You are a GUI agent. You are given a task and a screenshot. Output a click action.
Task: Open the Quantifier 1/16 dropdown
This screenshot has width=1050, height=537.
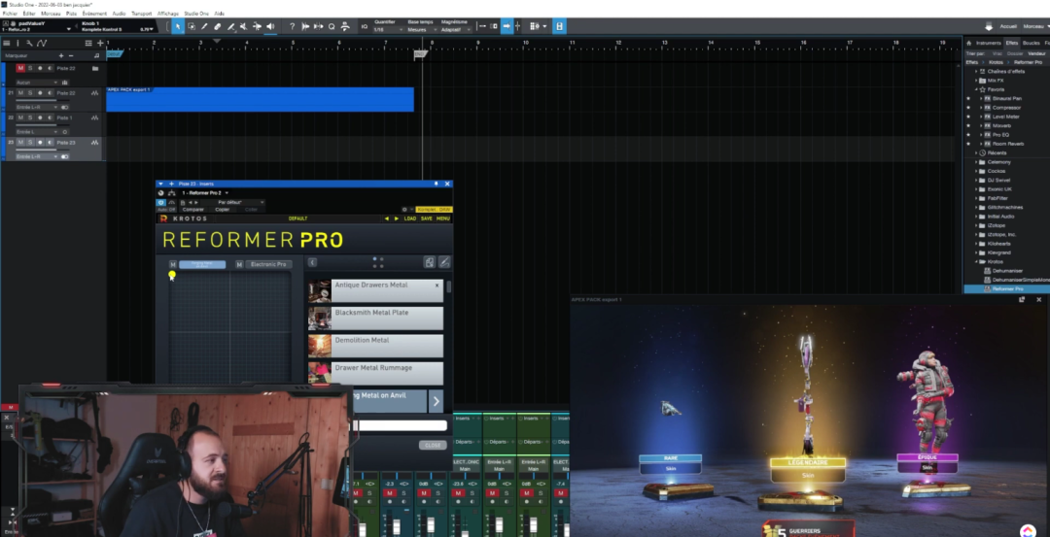[x=388, y=29]
